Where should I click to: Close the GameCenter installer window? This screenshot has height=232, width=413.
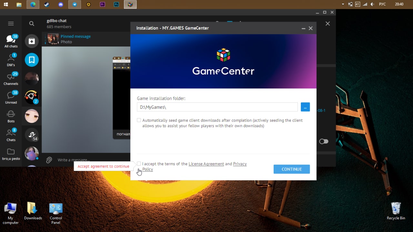click(311, 28)
